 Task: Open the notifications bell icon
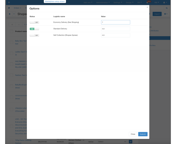[x=147, y=3]
